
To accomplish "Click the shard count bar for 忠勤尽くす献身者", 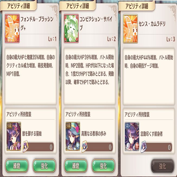I will [158, 147].
